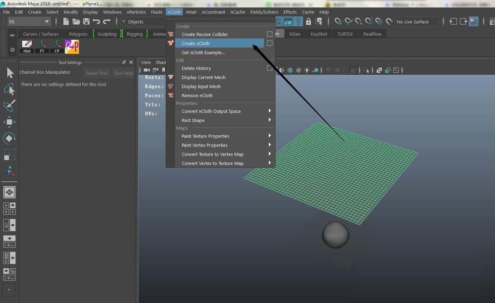
Task: Switch to the XGen shelf tab
Action: coord(295,34)
